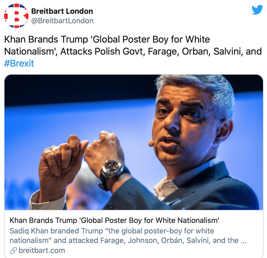Viewport: 267px width, 258px height.
Task: Click the headset microphone in the photo
Action: [151, 143]
